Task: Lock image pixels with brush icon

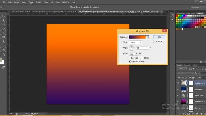Action: tap(186, 78)
